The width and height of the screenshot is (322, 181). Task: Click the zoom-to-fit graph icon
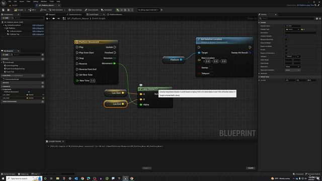coord(64,19)
